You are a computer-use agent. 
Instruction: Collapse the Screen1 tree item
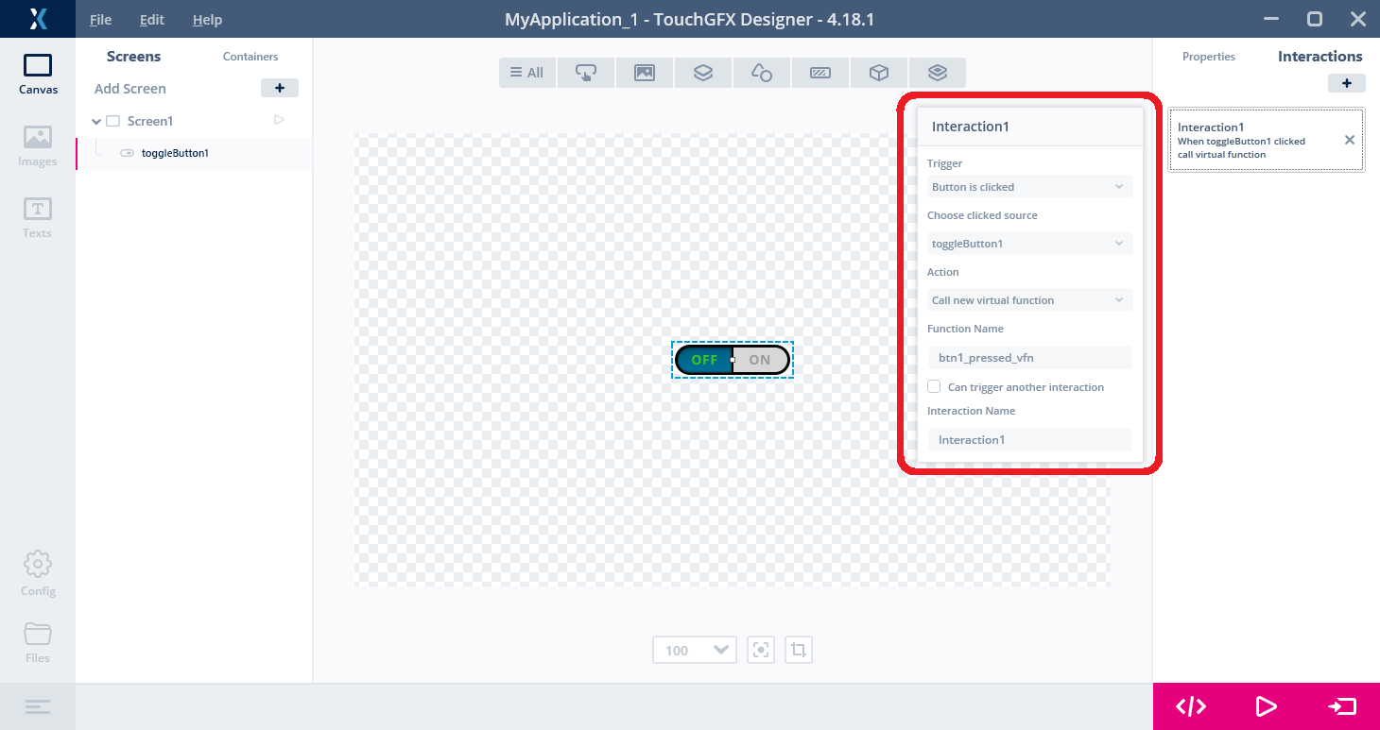[95, 121]
